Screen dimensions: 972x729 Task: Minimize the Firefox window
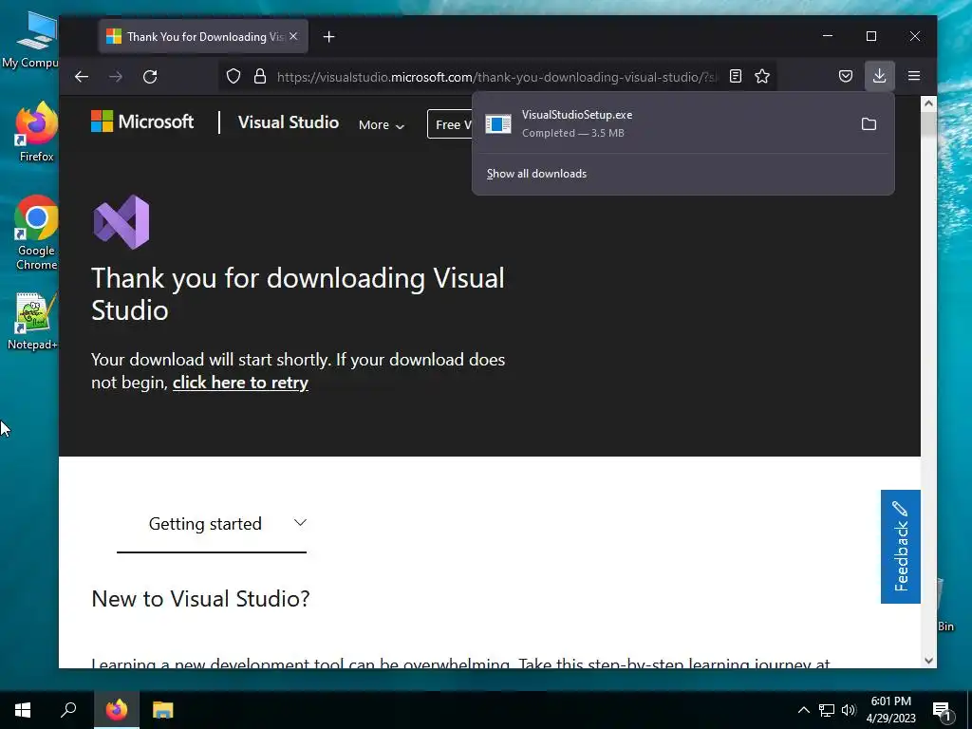pos(828,36)
